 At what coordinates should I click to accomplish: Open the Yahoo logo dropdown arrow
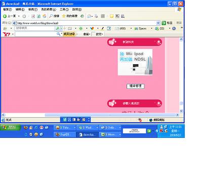(13, 34)
